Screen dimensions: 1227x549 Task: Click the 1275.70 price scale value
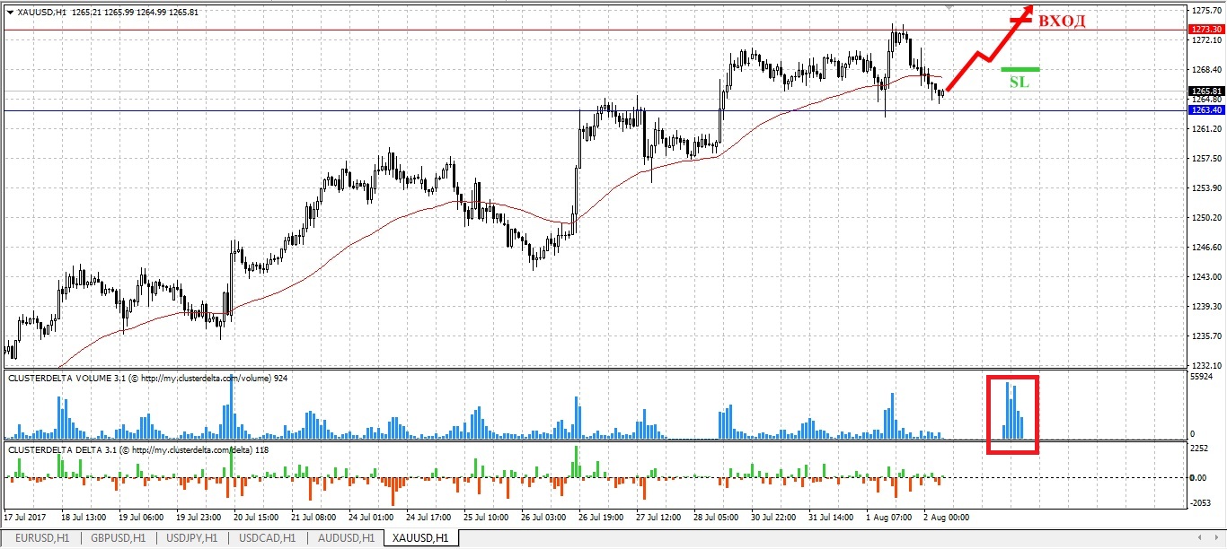1208,11
